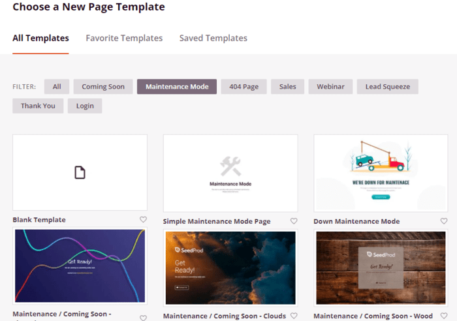
Task: Click the Simple Maintenance Mode Page title
Action: (x=217, y=221)
